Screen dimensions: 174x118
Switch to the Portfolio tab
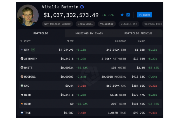tap(41, 33)
